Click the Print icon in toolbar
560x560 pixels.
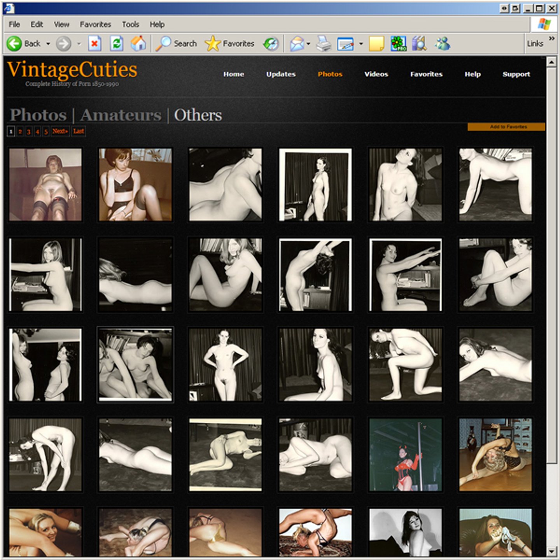click(x=323, y=44)
